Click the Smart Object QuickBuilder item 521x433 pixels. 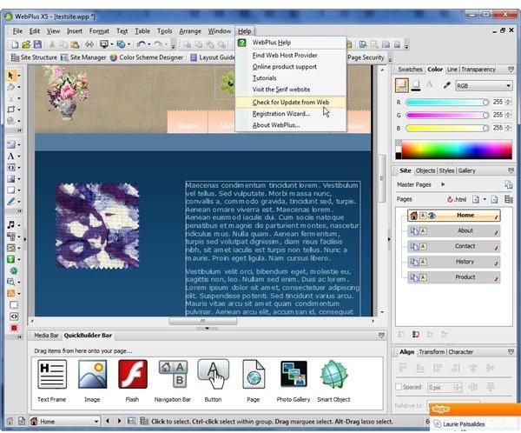(x=333, y=381)
